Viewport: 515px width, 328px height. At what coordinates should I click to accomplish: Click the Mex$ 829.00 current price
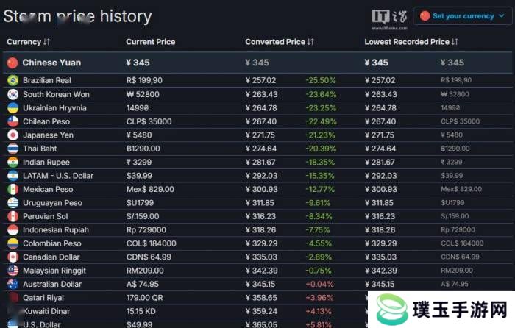(x=150, y=190)
